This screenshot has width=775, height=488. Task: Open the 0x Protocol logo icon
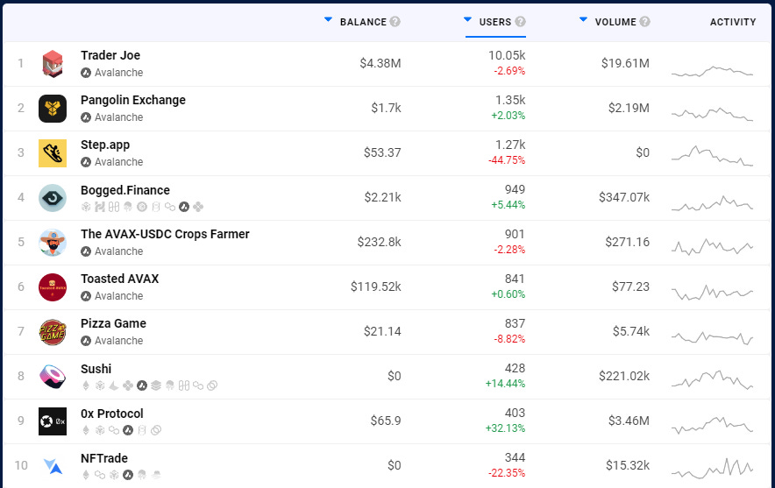[x=53, y=421]
